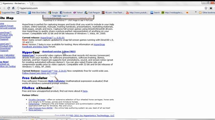Open Follow on Twitter sidebar link
Screen dimensions: 215x120
point(8,66)
